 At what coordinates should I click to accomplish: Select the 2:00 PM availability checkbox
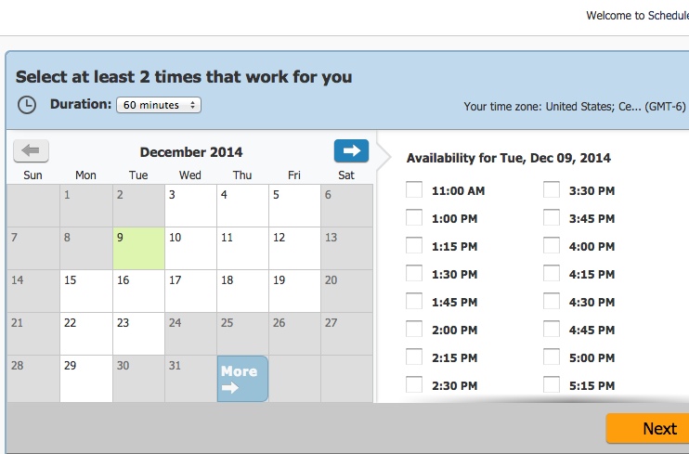coord(414,329)
